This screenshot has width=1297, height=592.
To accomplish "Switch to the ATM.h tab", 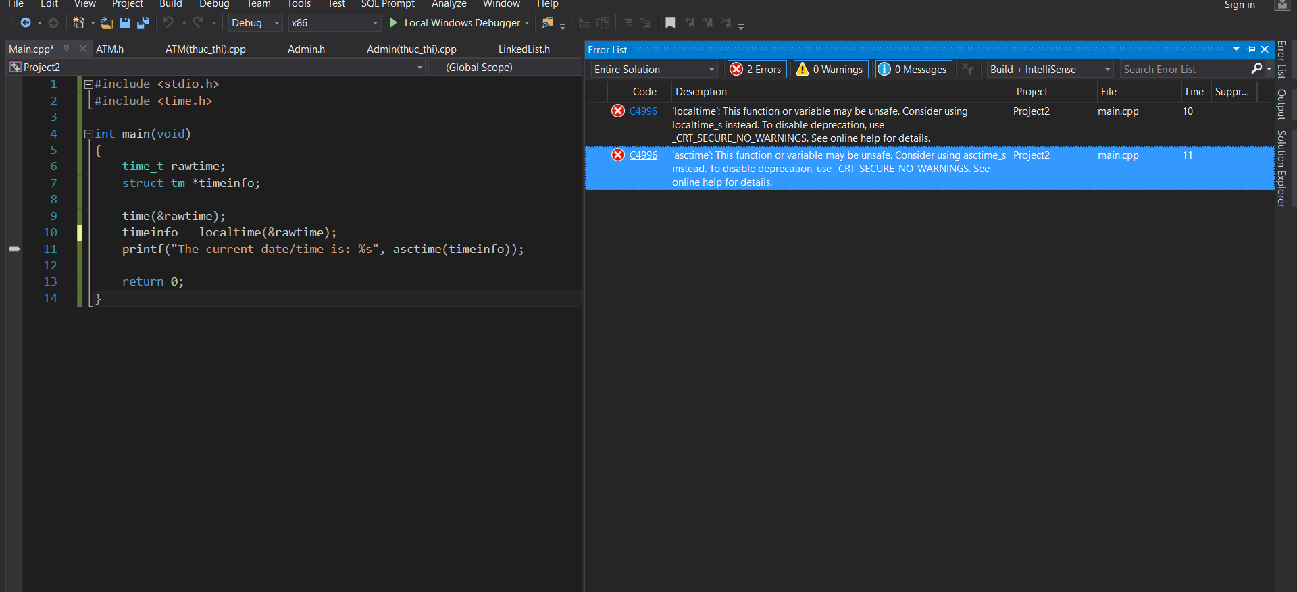I will [x=109, y=49].
